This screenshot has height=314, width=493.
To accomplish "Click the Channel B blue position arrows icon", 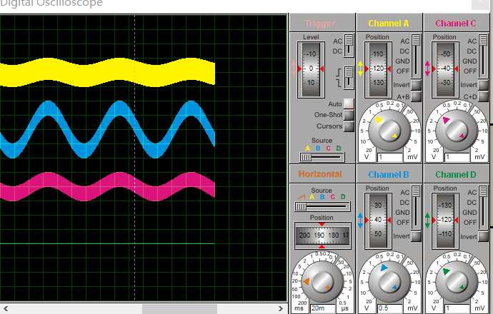I will point(360,220).
